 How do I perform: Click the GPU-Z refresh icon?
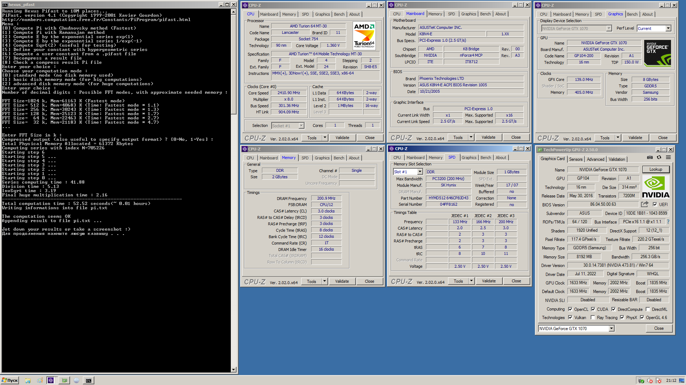click(x=659, y=158)
